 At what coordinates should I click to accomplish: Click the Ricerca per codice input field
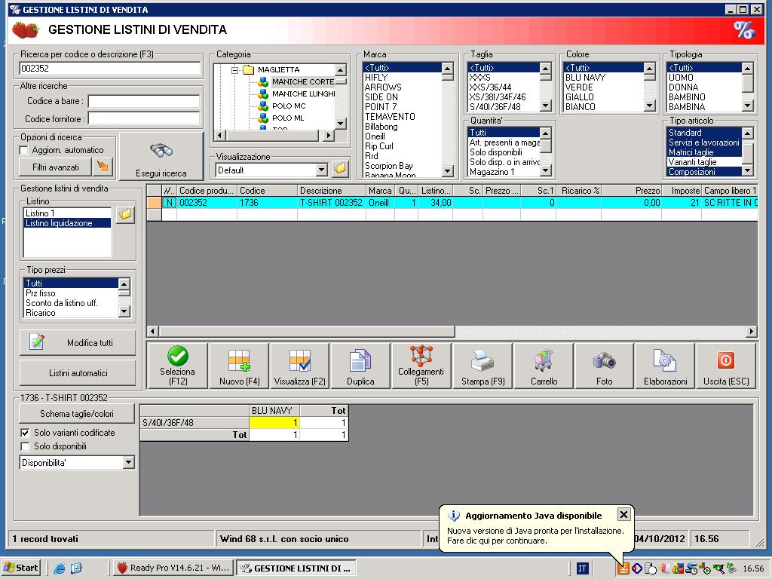tap(110, 69)
